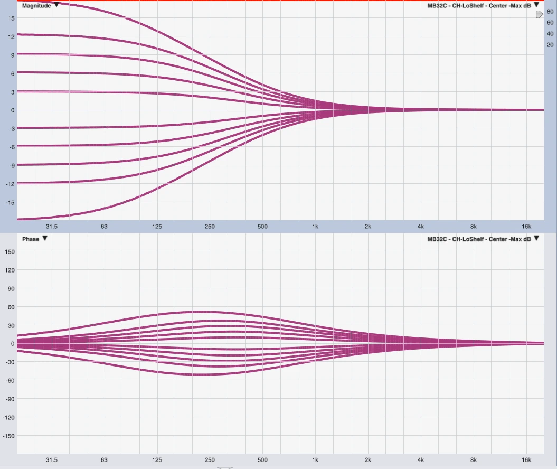The width and height of the screenshot is (557, 469).
Task: Click the 20 value on right level scale
Action: [550, 45]
